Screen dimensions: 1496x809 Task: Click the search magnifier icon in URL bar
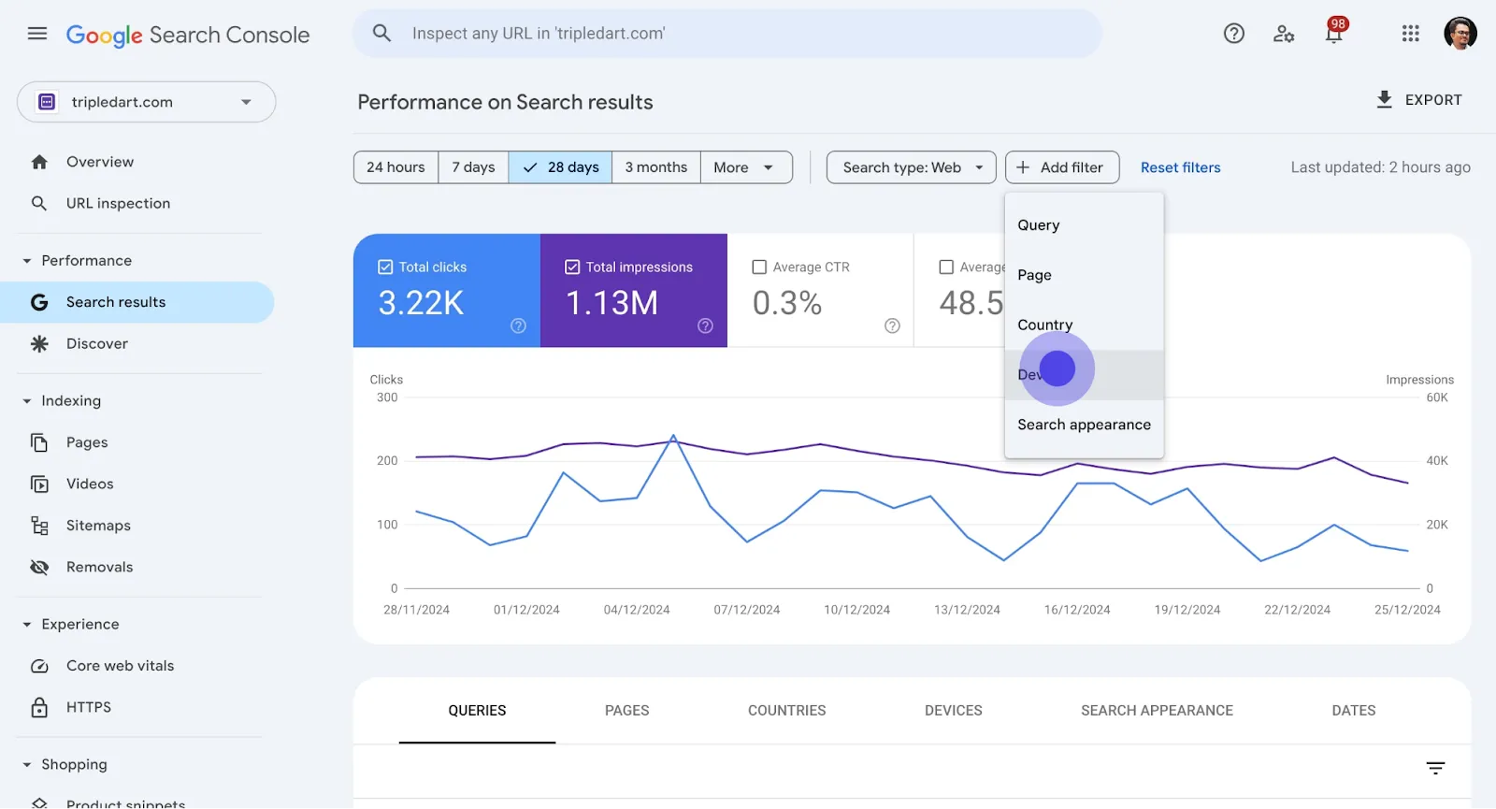pos(381,33)
